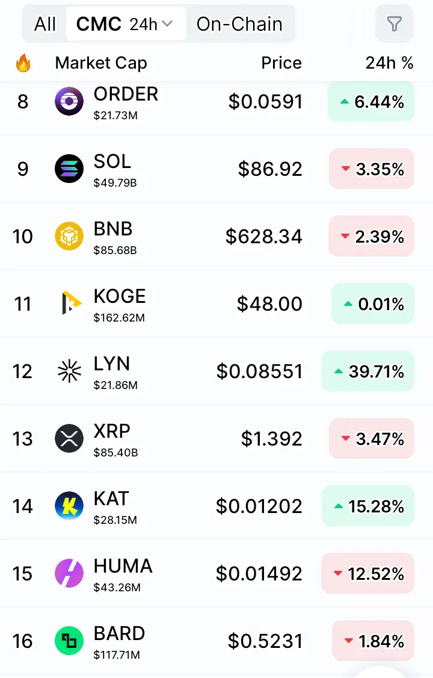
Task: Click the BARD coin logo
Action: (x=69, y=641)
